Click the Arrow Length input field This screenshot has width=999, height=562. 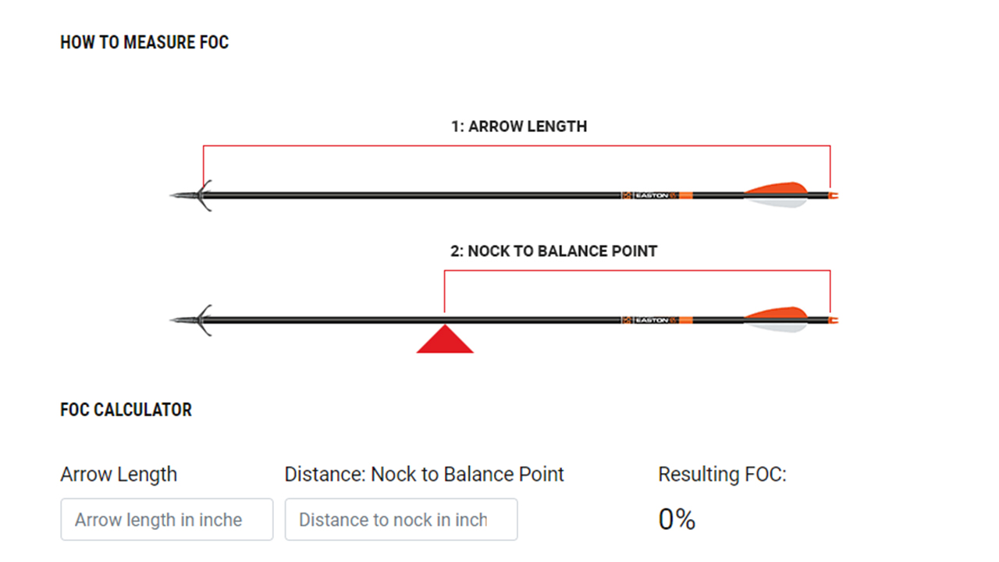click(x=166, y=520)
